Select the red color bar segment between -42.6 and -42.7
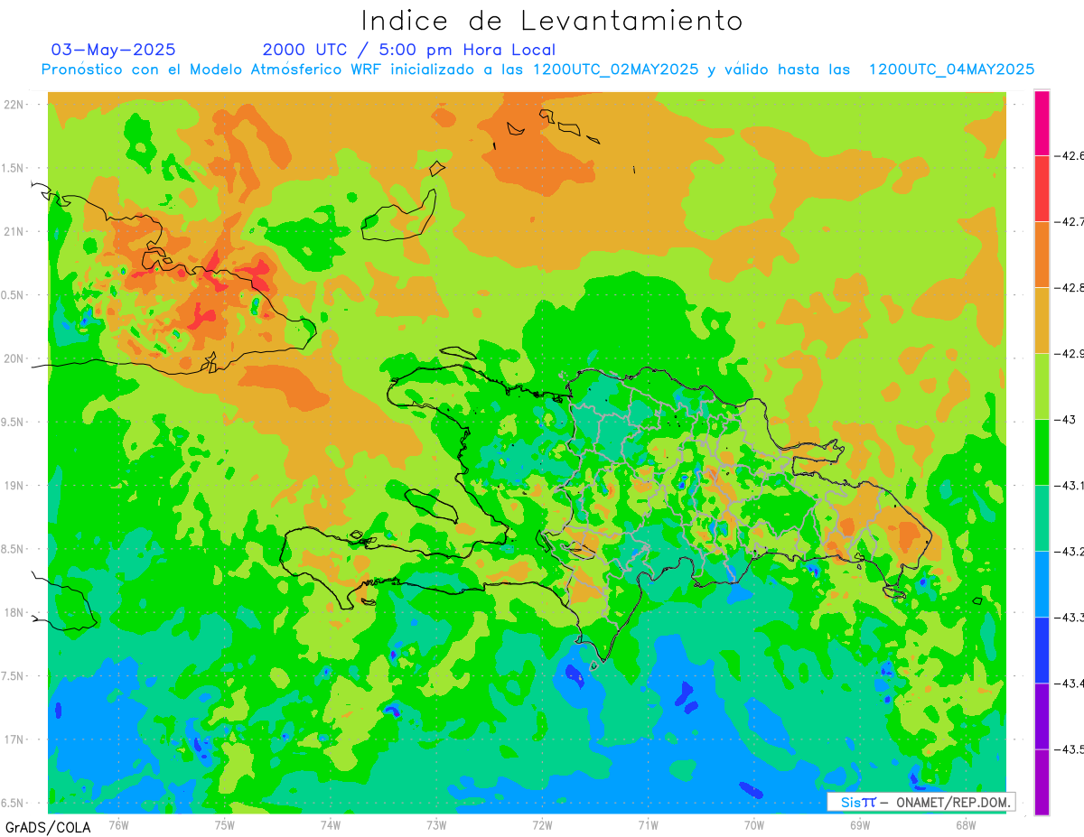The image size is (1084, 837). [1042, 189]
